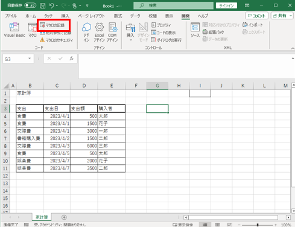Switch to the Page Layout tab
Screen dimensions: 295x227
(x=92, y=16)
